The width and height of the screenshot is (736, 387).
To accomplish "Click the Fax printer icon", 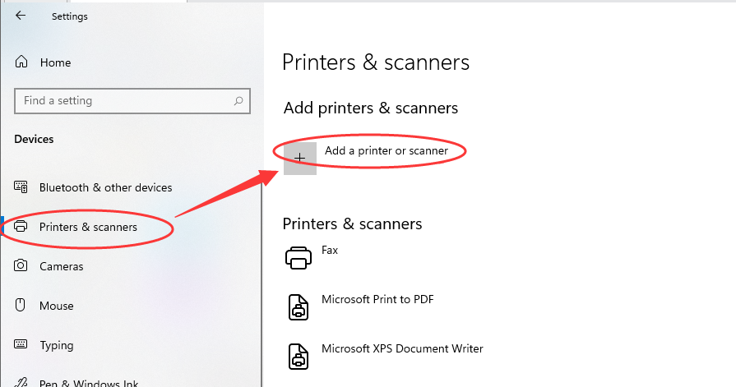I will tap(299, 258).
